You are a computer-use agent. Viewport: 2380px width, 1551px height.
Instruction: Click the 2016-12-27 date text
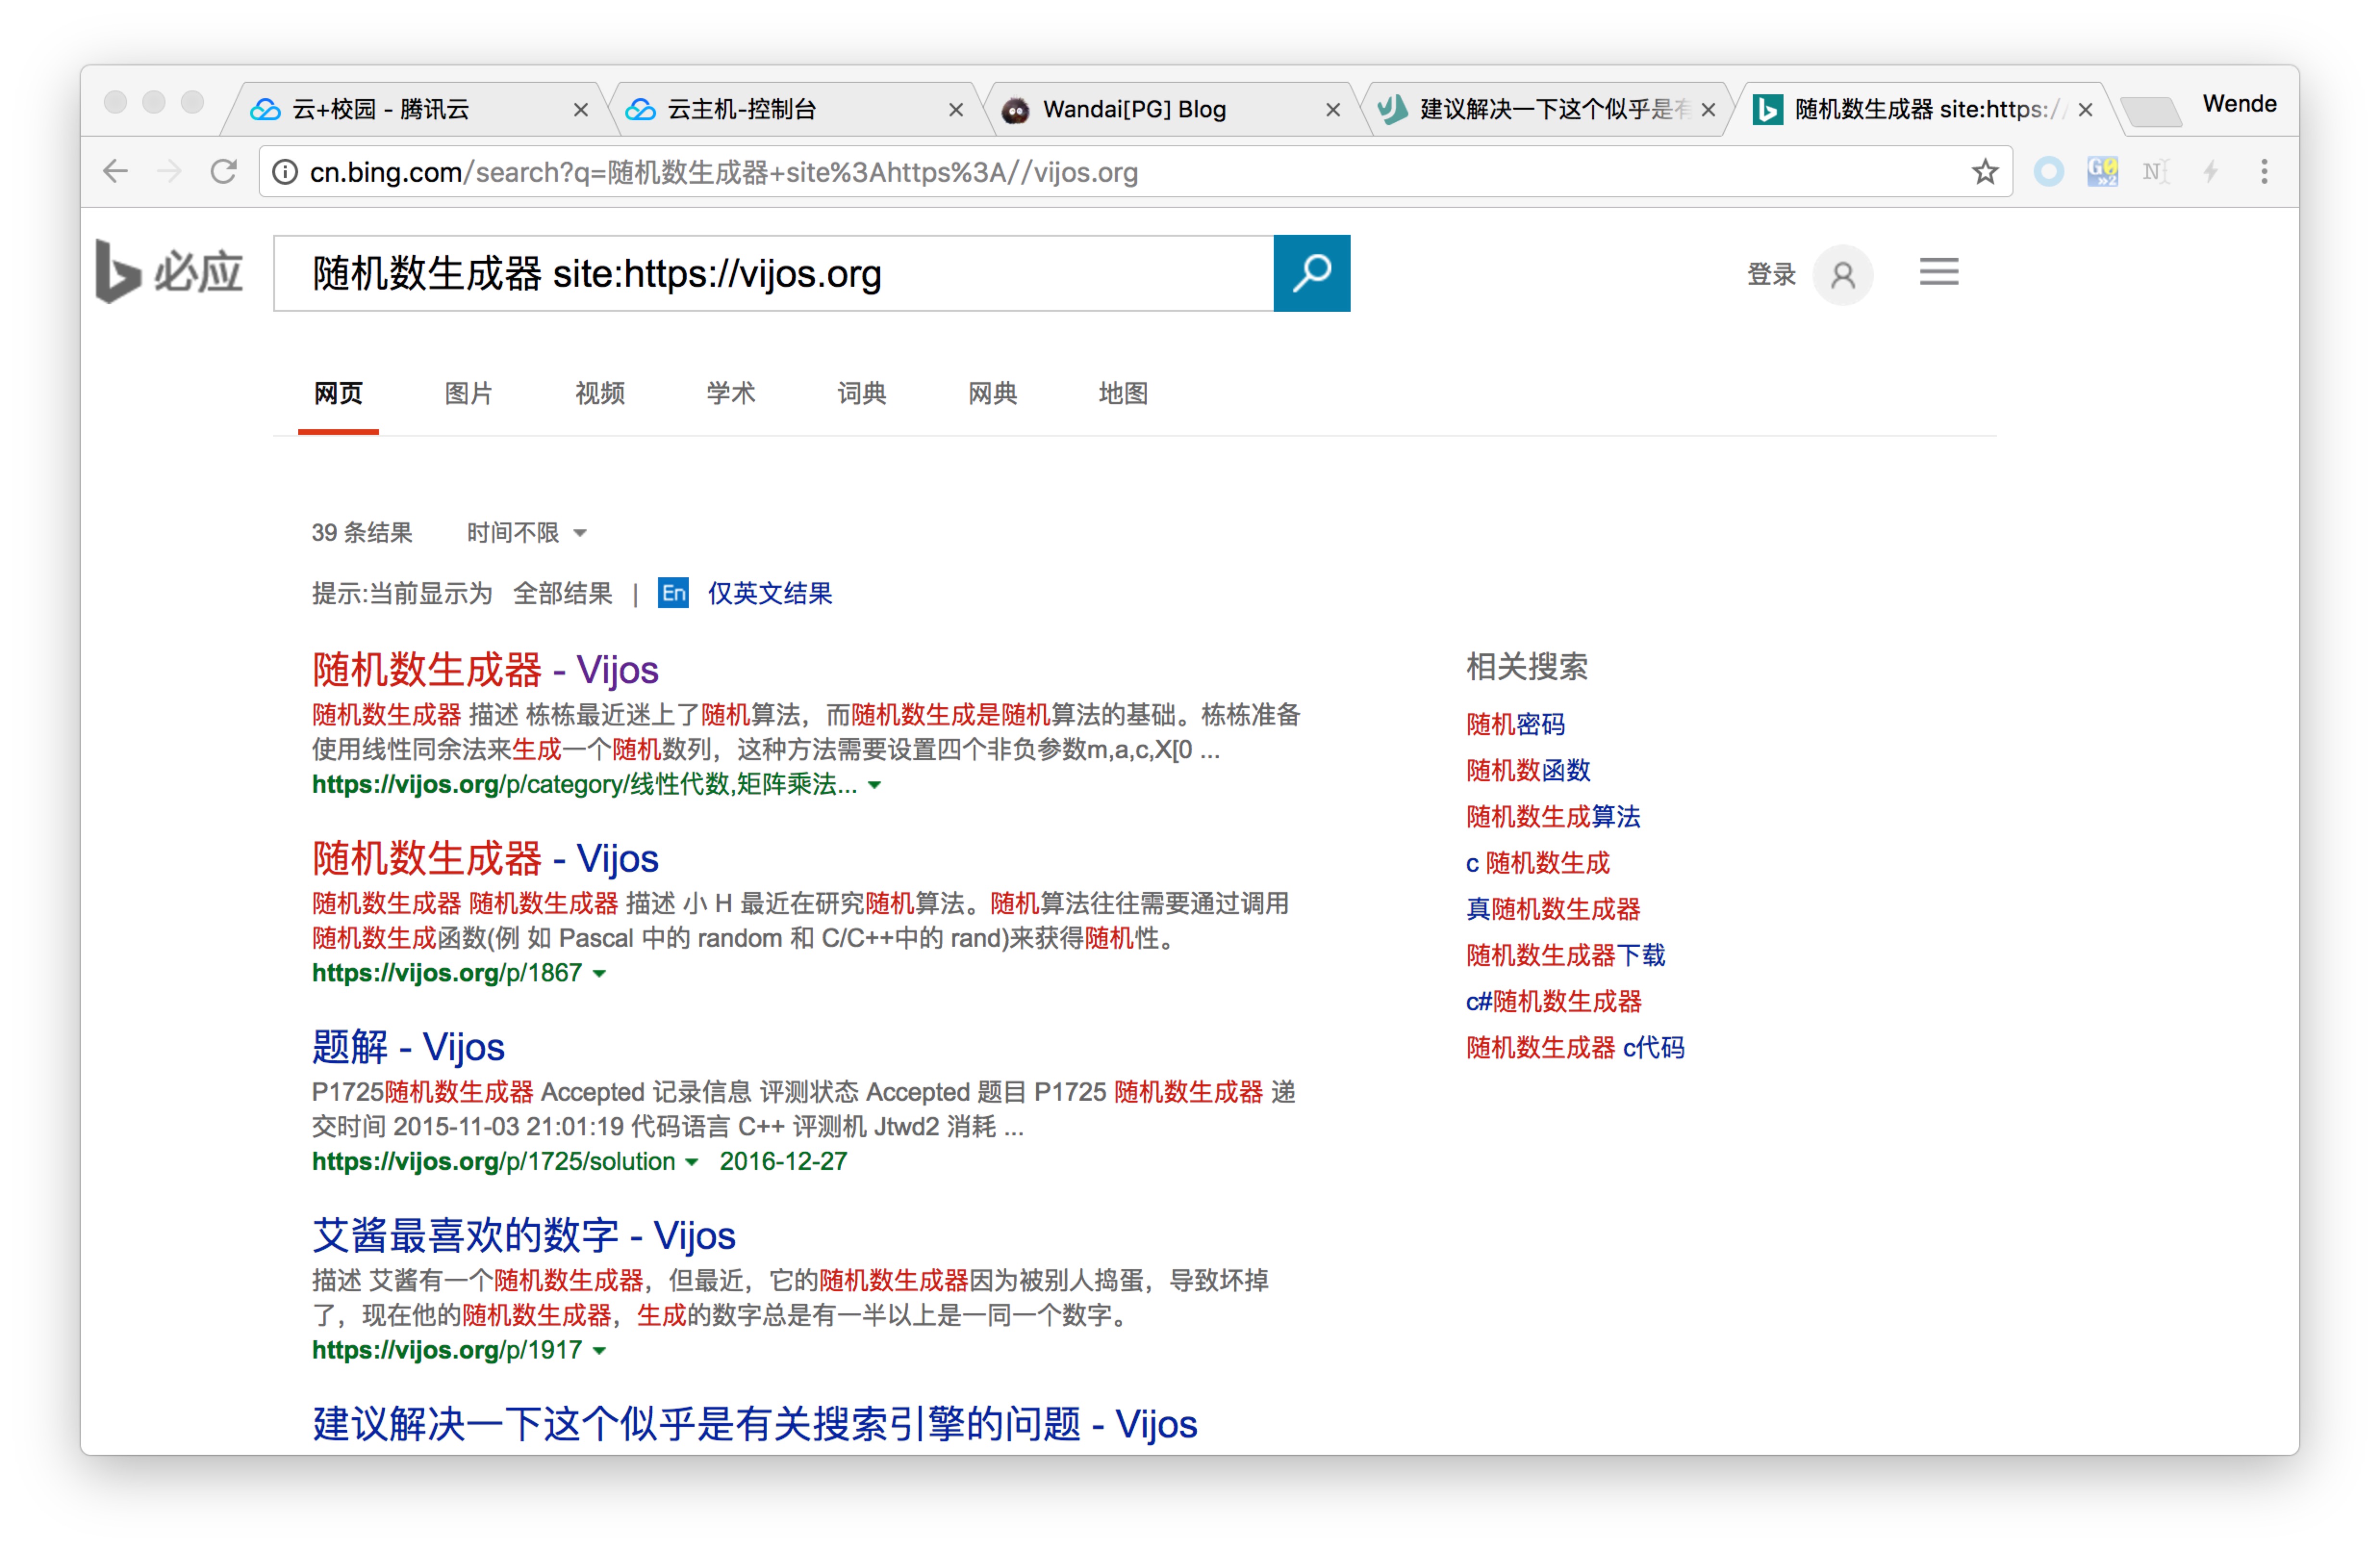[783, 1162]
